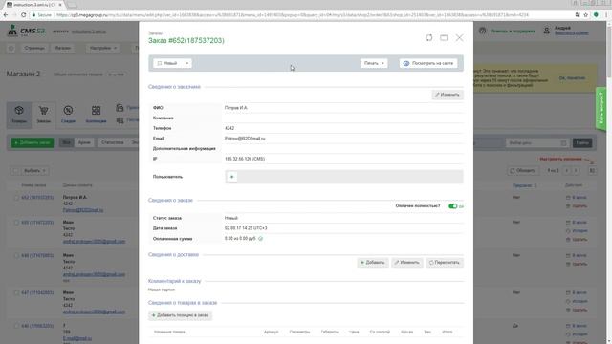Open order 652 link in the list
Screen dimensions: 612x344
pyautogui.click(x=37, y=198)
